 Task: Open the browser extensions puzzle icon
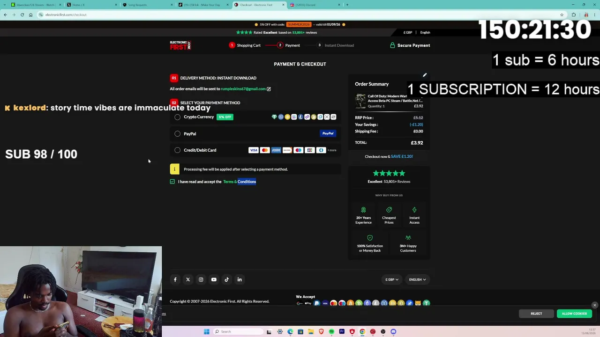573,15
